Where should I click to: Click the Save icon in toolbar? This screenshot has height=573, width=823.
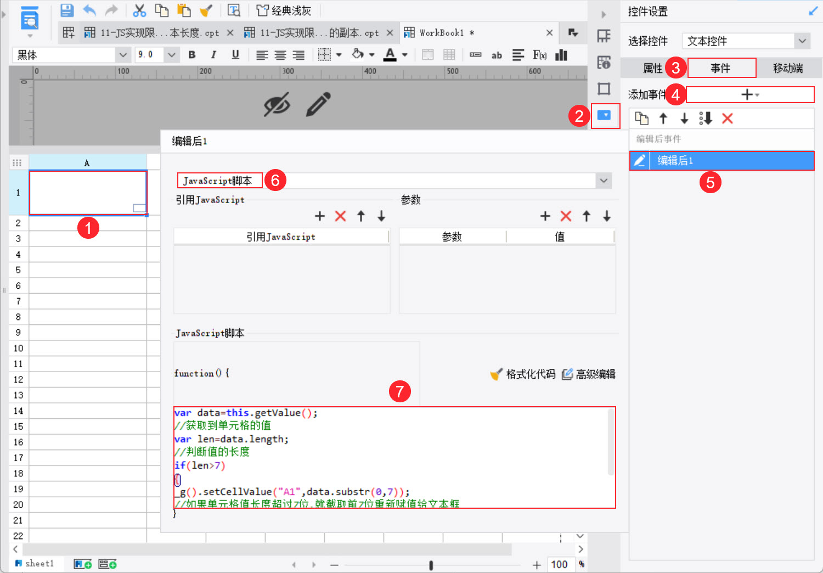pyautogui.click(x=67, y=10)
